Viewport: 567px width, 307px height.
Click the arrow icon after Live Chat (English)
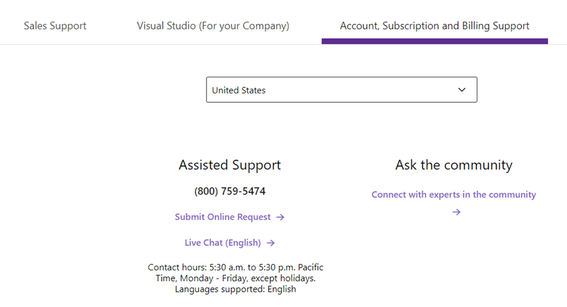tap(271, 243)
